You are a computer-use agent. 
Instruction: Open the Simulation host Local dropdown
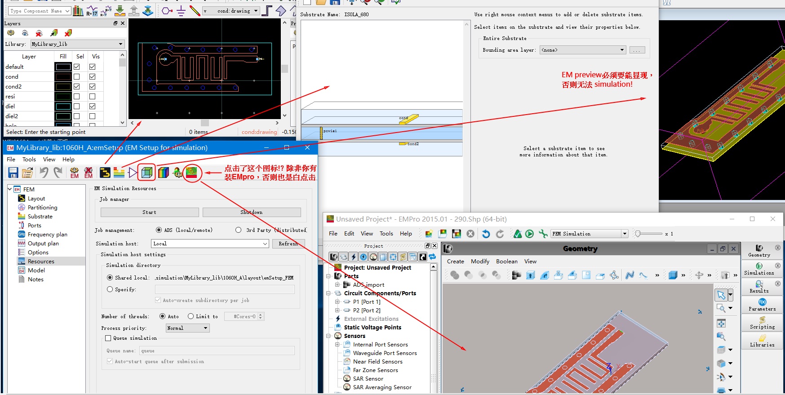pyautogui.click(x=210, y=244)
